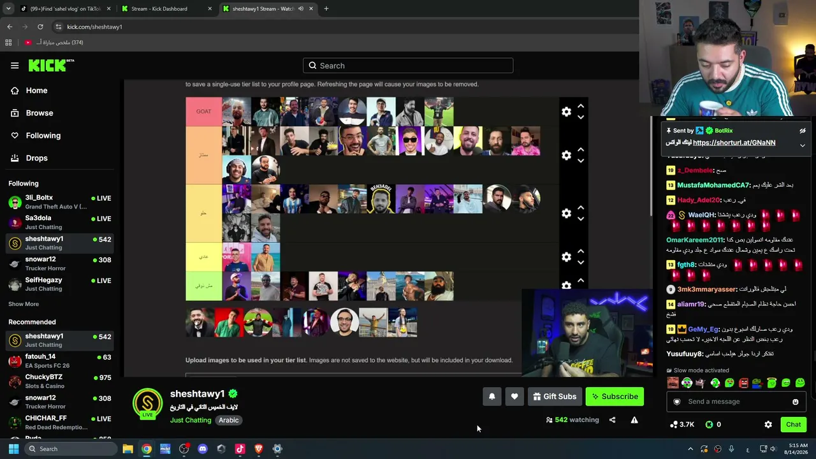Click the Kicks currency balance icon

click(709, 425)
